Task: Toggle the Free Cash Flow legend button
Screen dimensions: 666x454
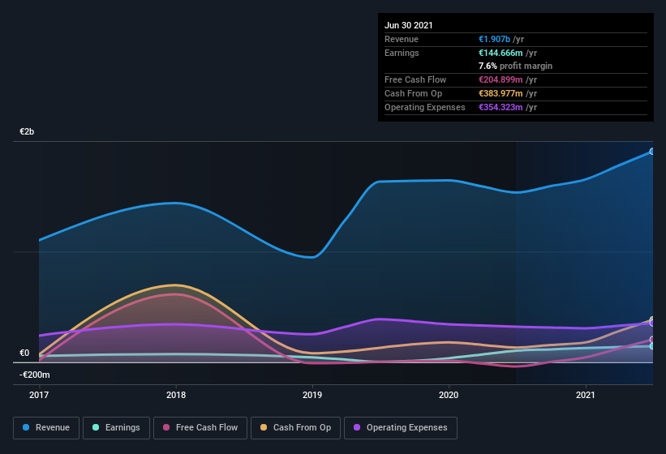Action: pos(200,428)
